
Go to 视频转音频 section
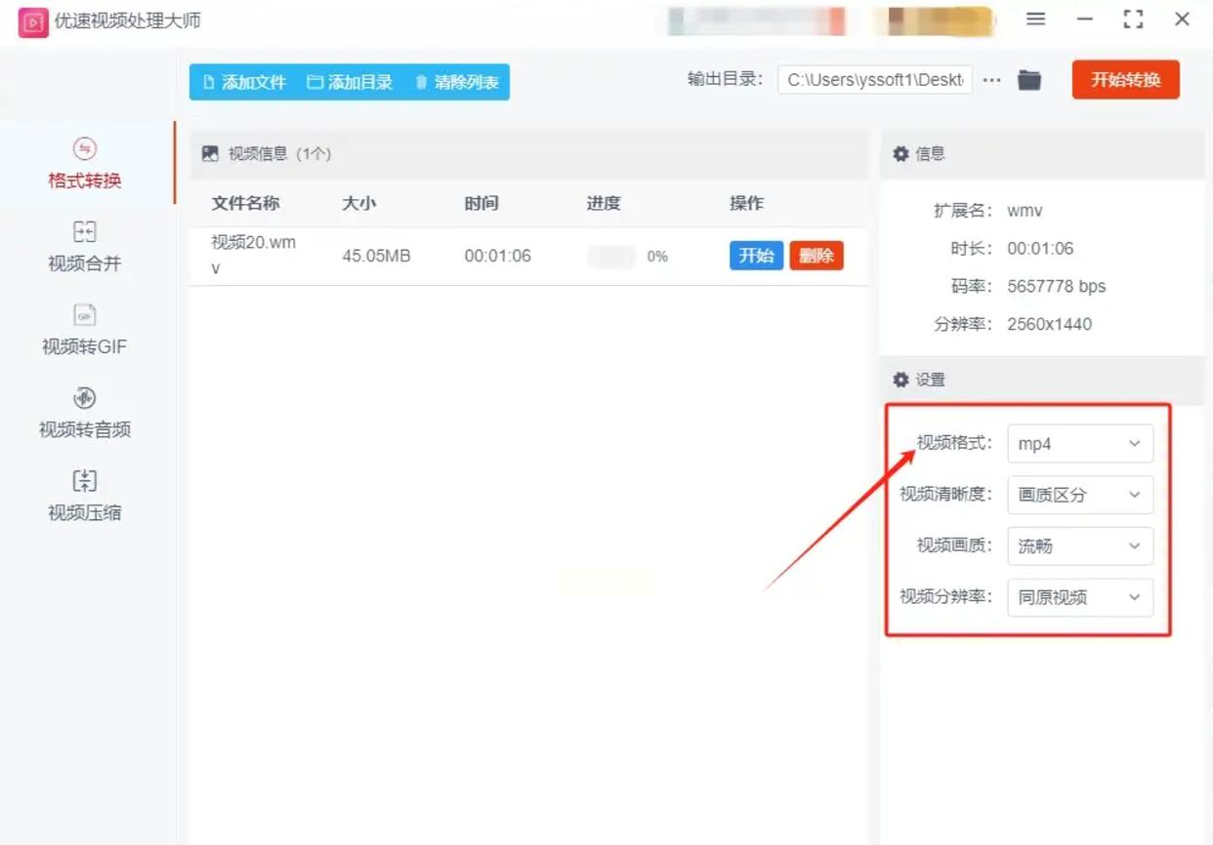pos(85,412)
